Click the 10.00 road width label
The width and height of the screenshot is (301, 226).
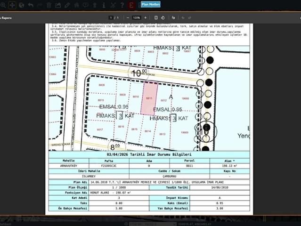pos(139,73)
